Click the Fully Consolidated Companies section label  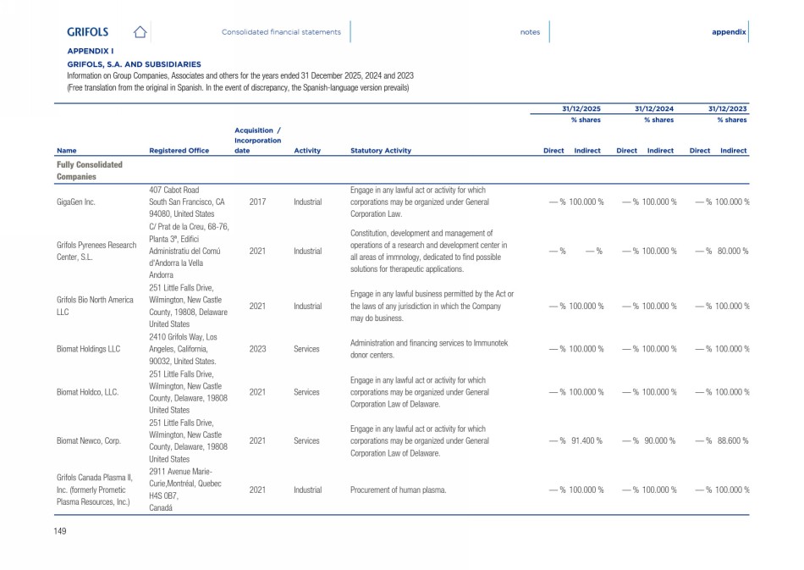pos(89,170)
